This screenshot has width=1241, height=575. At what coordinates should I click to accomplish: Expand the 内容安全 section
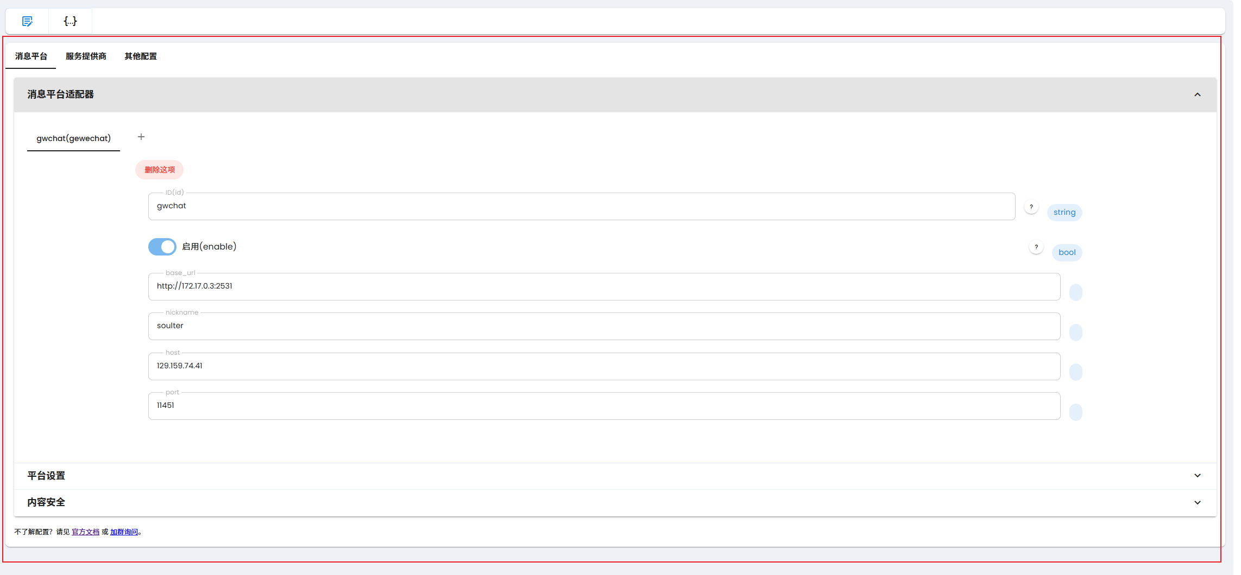(615, 502)
